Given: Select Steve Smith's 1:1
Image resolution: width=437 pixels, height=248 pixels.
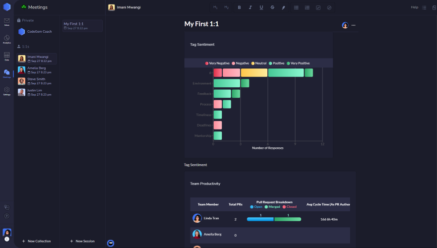Looking at the screenshot, I should [37, 81].
